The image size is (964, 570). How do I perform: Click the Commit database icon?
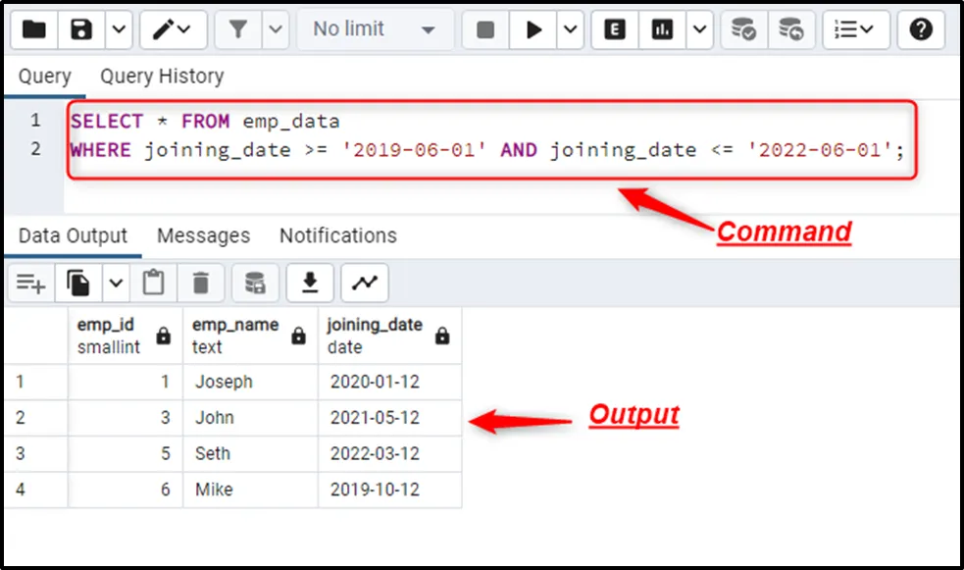click(744, 29)
